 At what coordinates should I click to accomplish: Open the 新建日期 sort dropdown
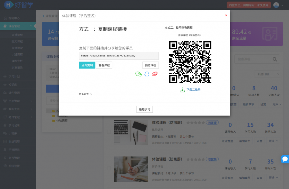click(267, 74)
